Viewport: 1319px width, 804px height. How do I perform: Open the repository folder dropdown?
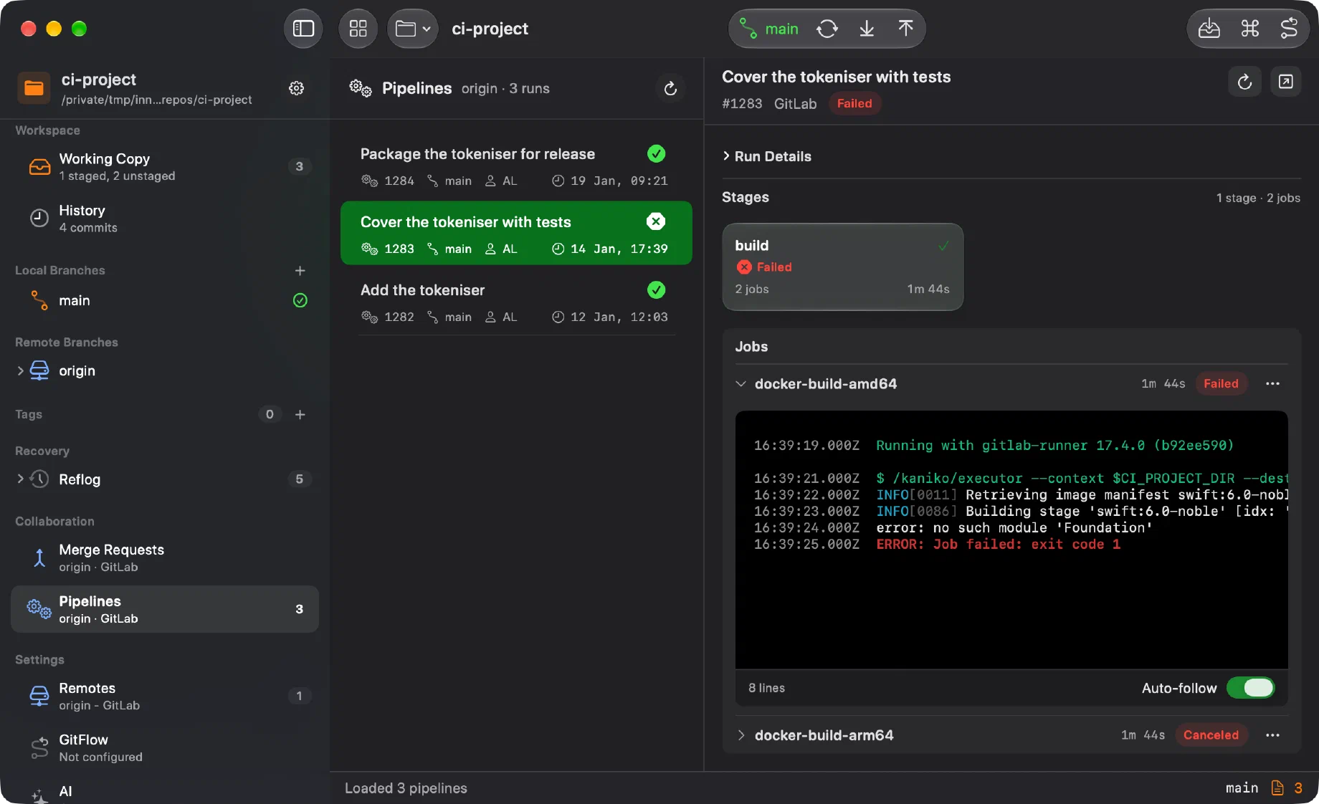pyautogui.click(x=412, y=29)
